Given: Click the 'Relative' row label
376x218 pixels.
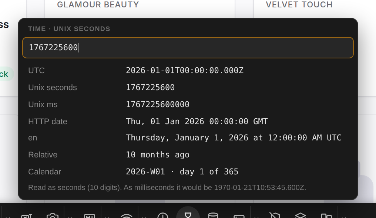Looking at the screenshot, I should click(x=43, y=154).
